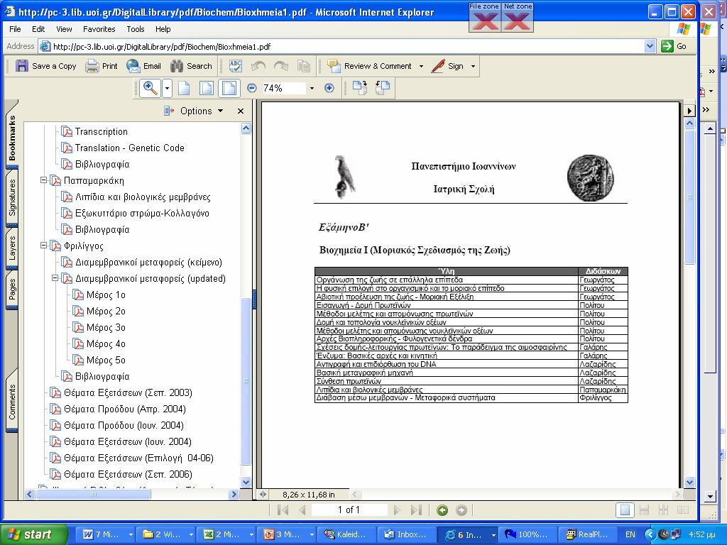This screenshot has height=545, width=727.
Task: Save a copy of the PDF
Action: 45,66
